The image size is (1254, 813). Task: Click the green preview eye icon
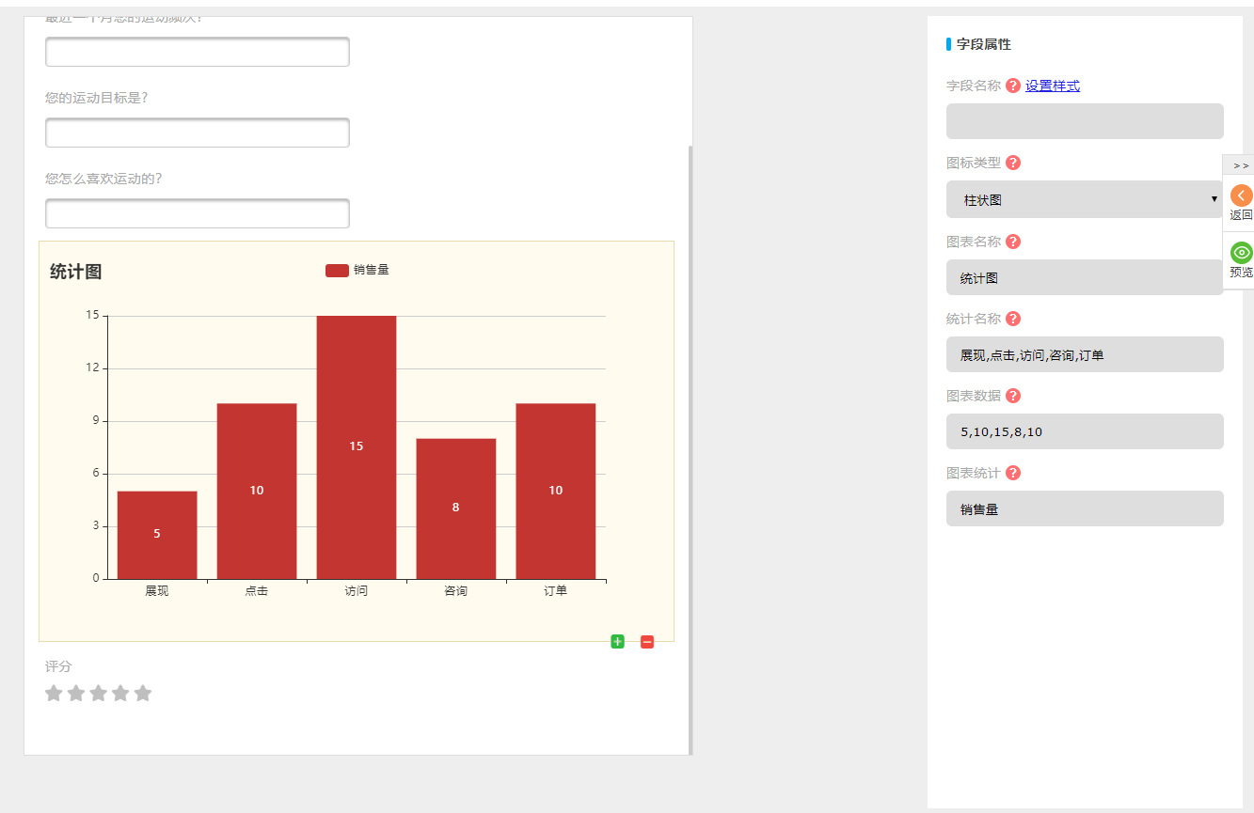tap(1241, 253)
